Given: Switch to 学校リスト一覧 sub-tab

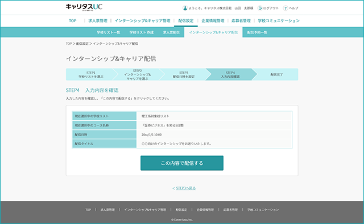Looking at the screenshot, I should coord(109,32).
